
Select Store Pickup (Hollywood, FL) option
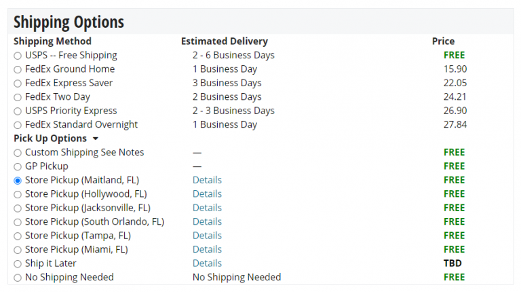click(18, 194)
